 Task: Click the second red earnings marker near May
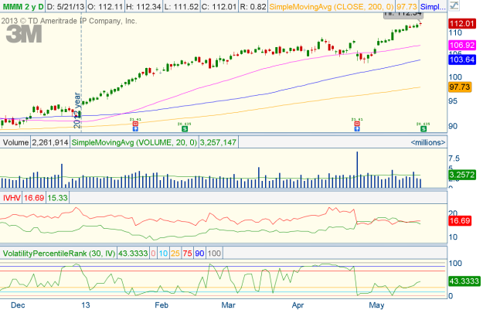click(x=356, y=124)
